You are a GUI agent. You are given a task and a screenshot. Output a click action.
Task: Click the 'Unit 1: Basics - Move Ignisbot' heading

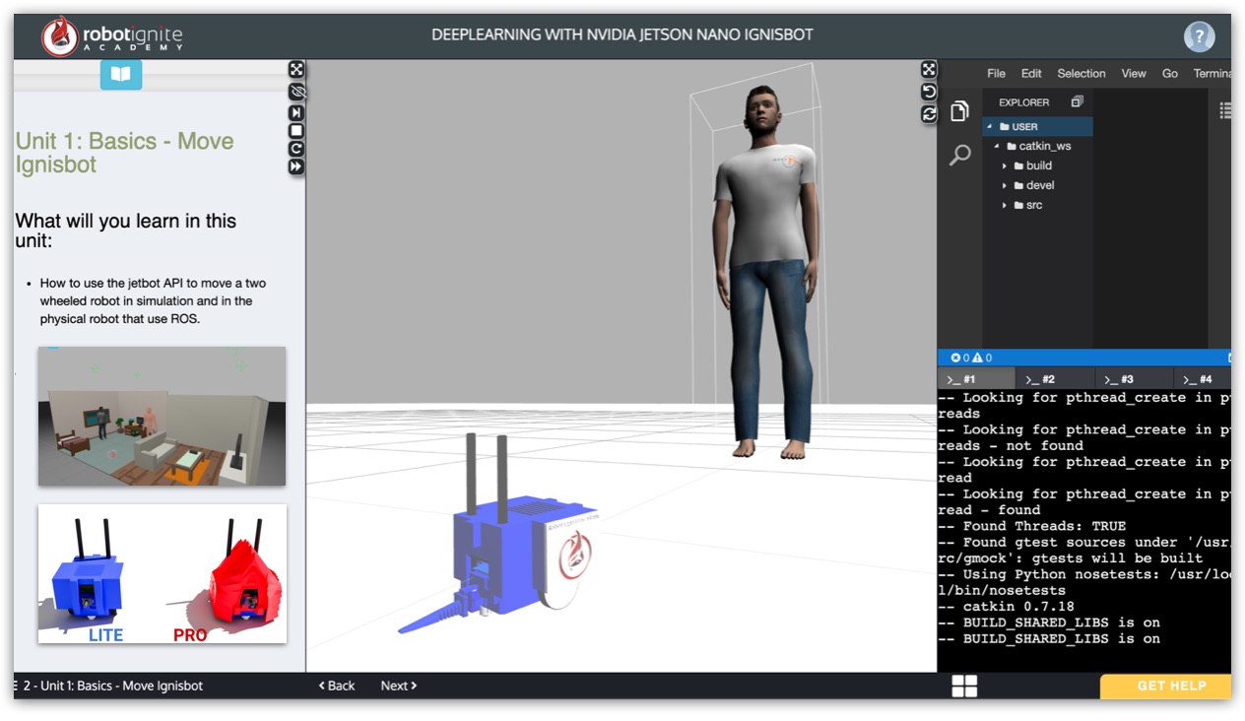click(x=125, y=153)
